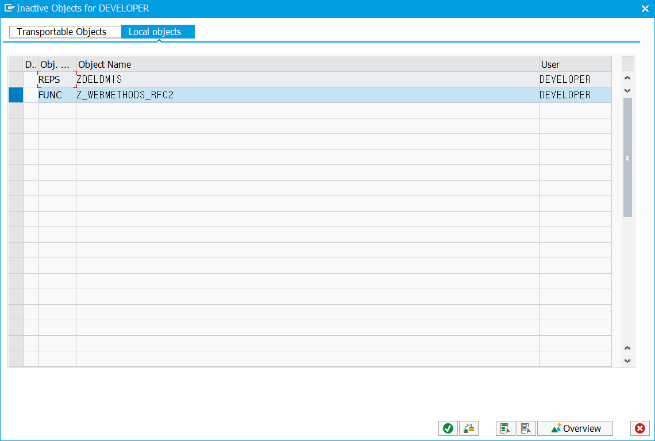Click the transport request icon button
Screen dimensions: 655x441
[x=469, y=428]
